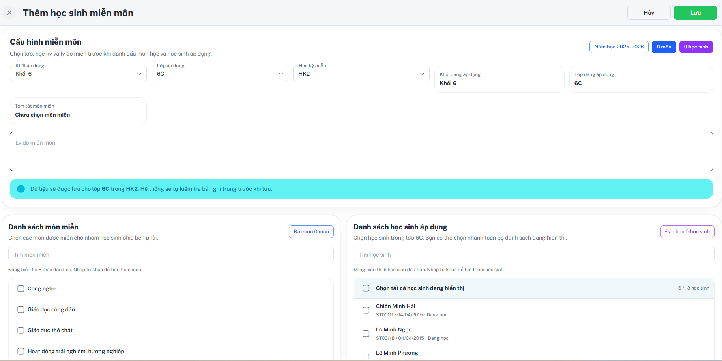Click the Hủy button
722x361 pixels.
point(649,13)
